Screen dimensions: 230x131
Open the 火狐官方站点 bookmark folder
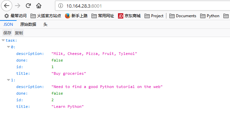point(46,16)
